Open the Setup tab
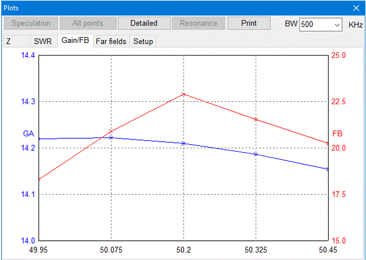This screenshot has width=366, height=260. click(143, 42)
